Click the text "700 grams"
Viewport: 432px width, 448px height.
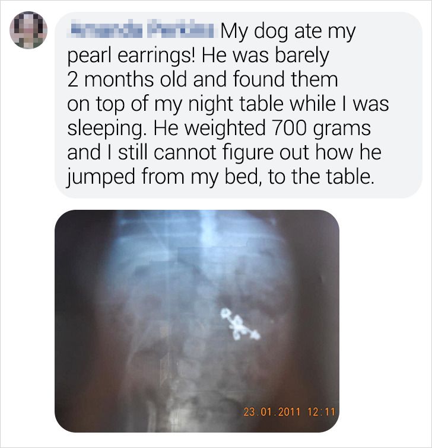(321, 128)
